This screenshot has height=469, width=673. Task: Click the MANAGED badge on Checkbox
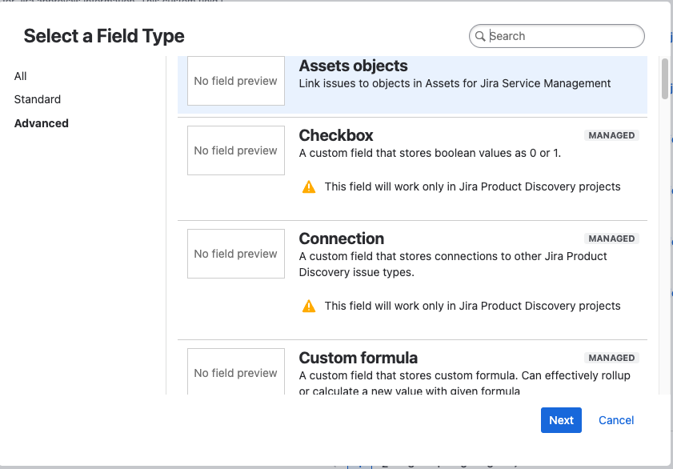611,135
